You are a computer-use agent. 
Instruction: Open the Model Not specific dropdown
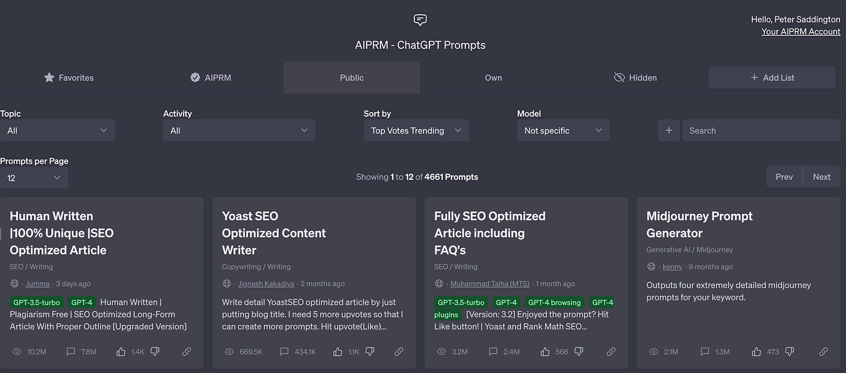point(563,130)
